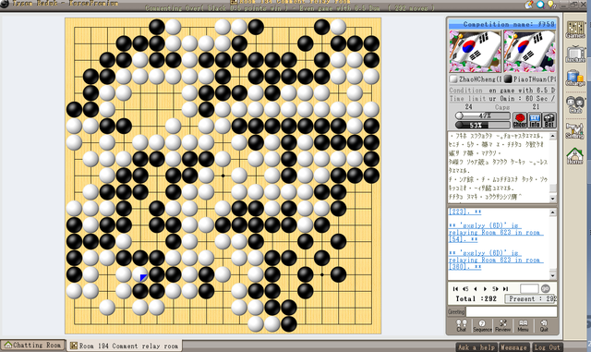
Task: Click the lightbulb help icon in the title bar
Action: 551,5
